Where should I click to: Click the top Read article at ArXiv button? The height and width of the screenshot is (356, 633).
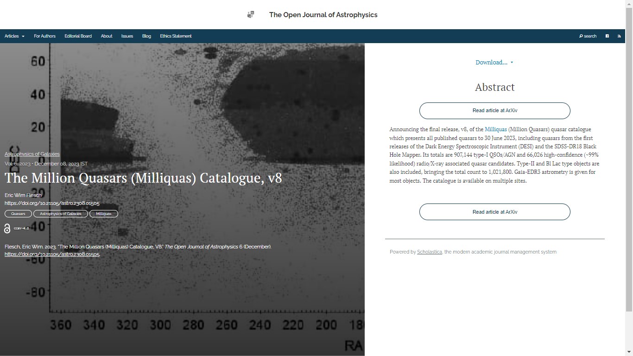(494, 111)
